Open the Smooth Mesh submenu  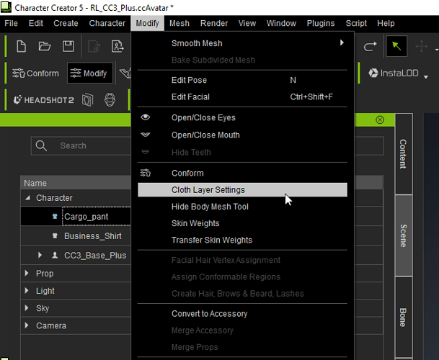pyautogui.click(x=242, y=43)
